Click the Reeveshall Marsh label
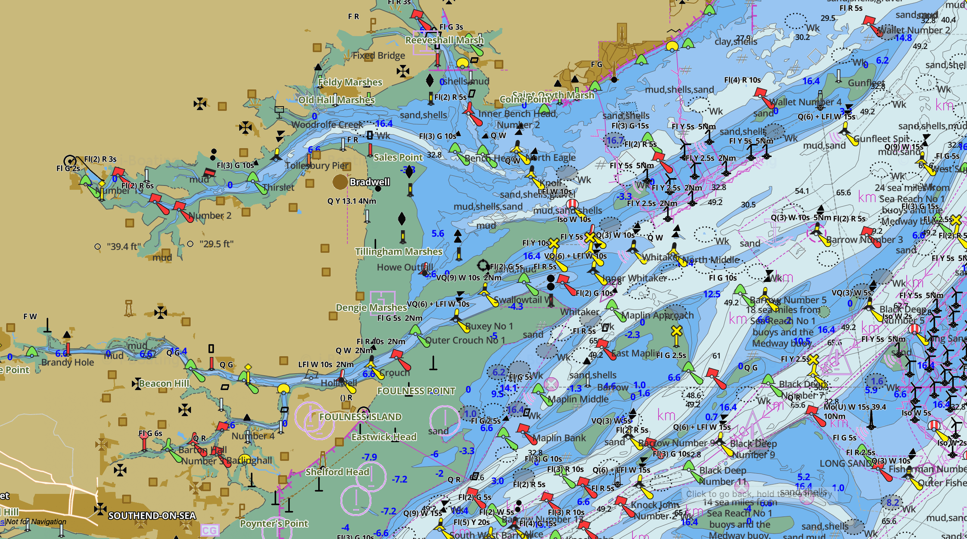 pos(445,40)
